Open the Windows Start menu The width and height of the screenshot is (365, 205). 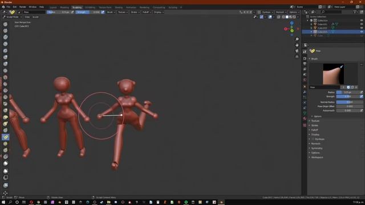[3, 202]
